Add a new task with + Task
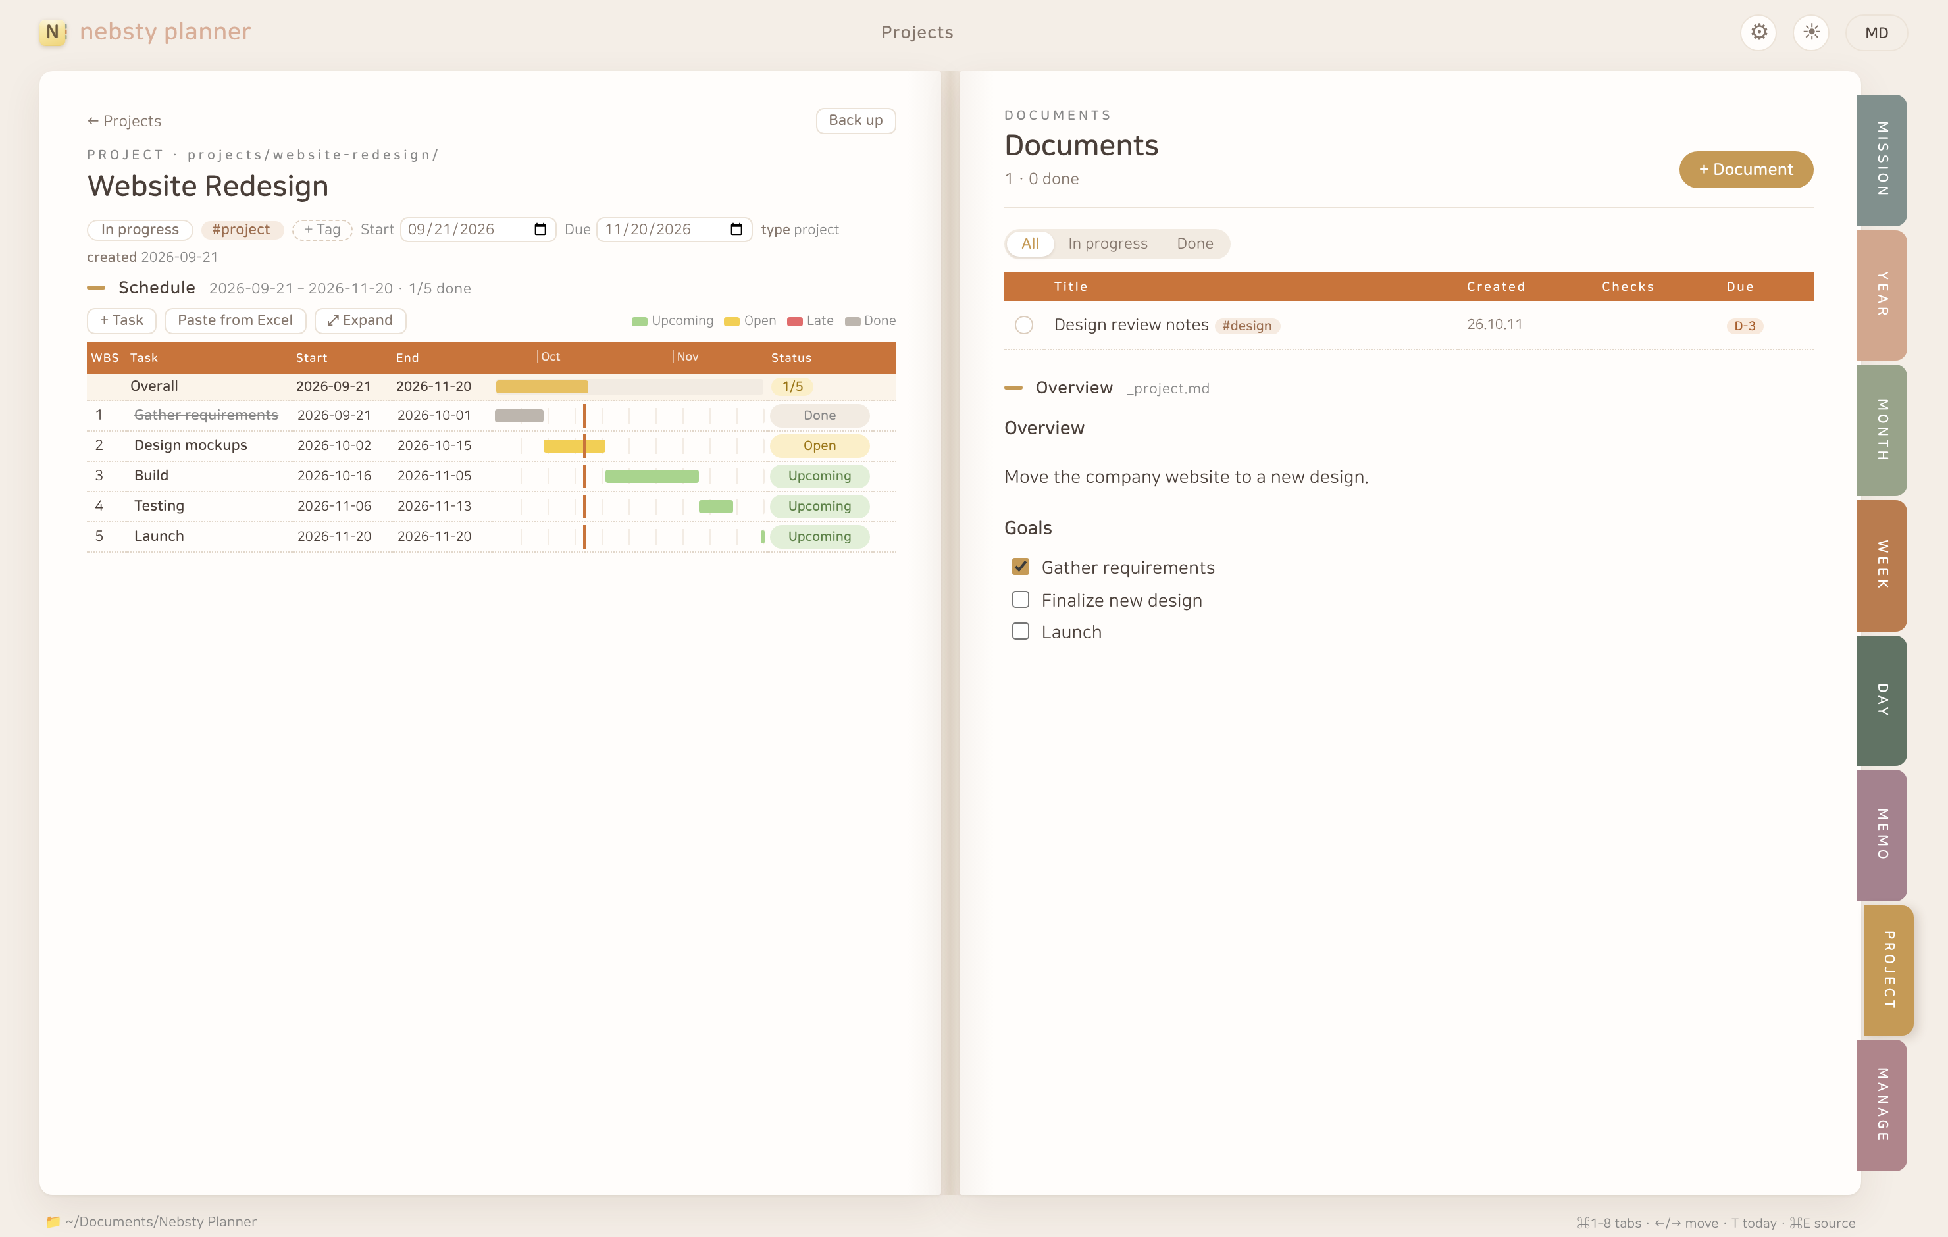This screenshot has width=1948, height=1237. point(121,320)
